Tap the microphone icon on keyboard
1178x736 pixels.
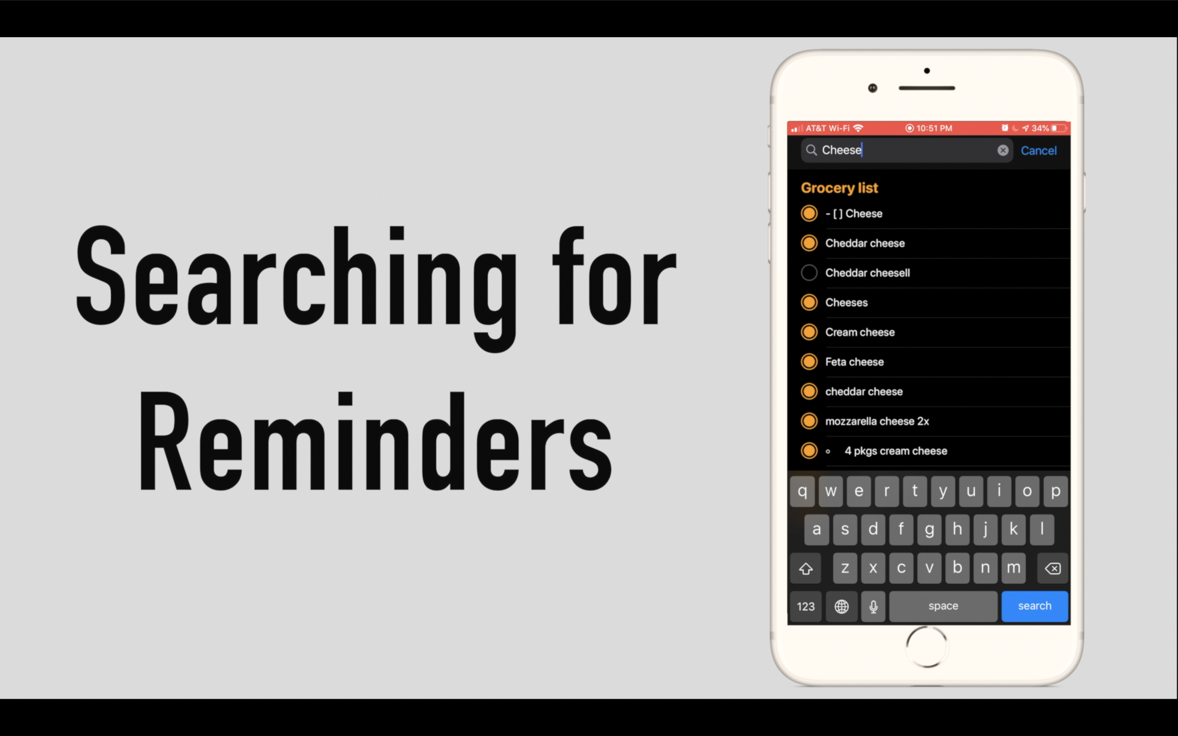coord(873,606)
